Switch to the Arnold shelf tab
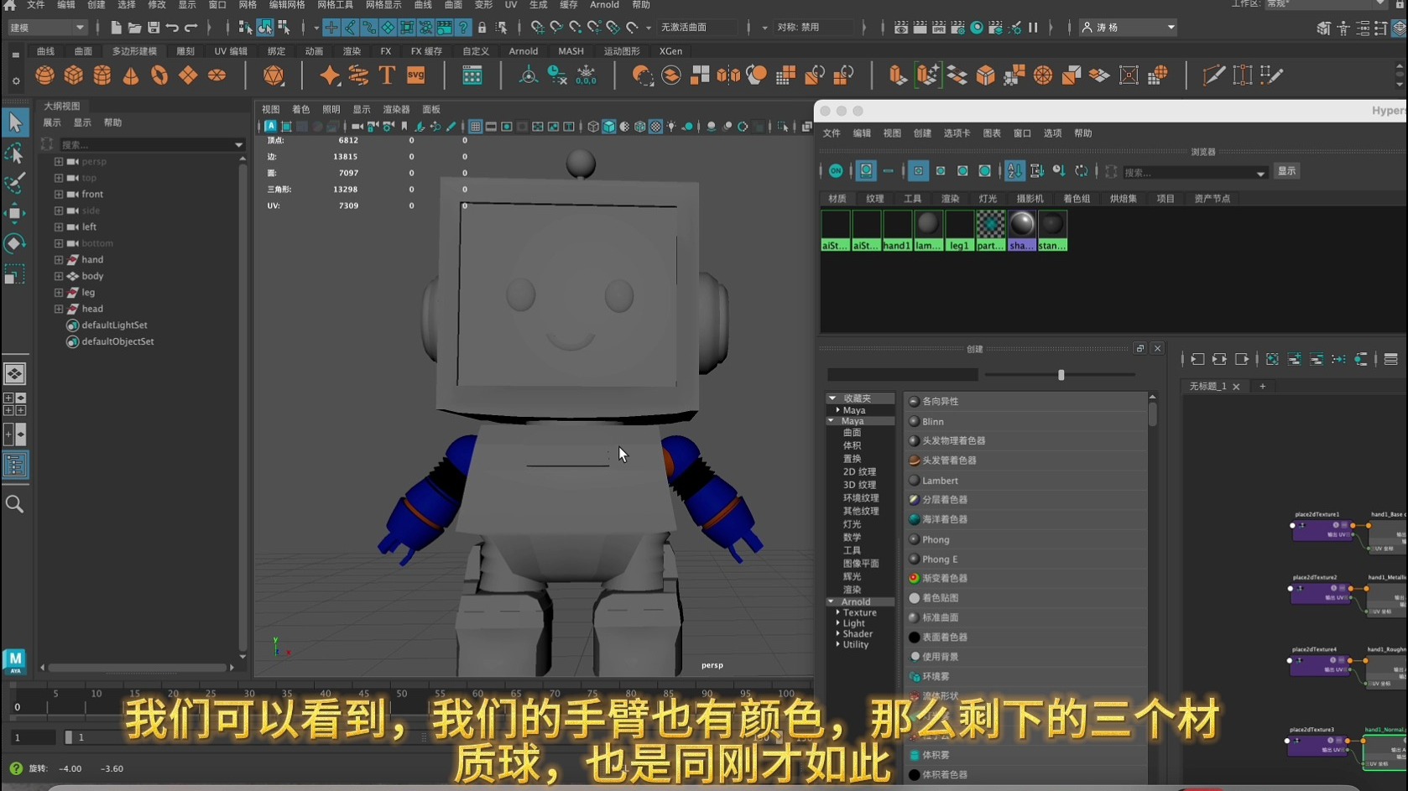The image size is (1408, 791). [523, 51]
